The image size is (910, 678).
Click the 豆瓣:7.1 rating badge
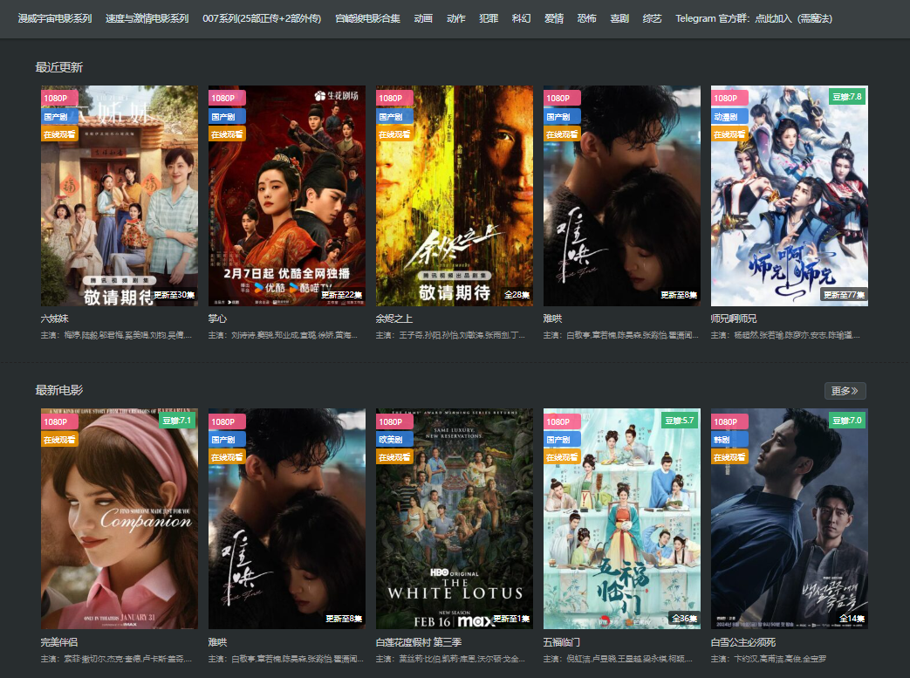(176, 421)
